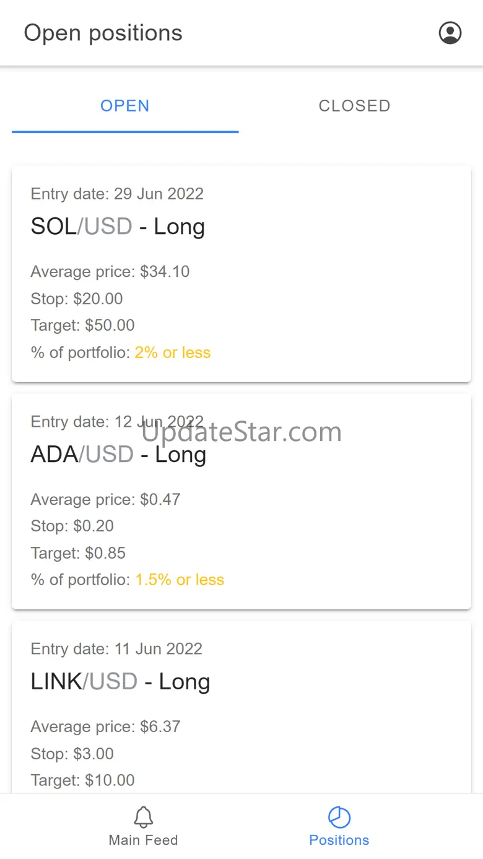The image size is (483, 859).
Task: Open the SOL/USD - Long position
Action: pos(118,227)
